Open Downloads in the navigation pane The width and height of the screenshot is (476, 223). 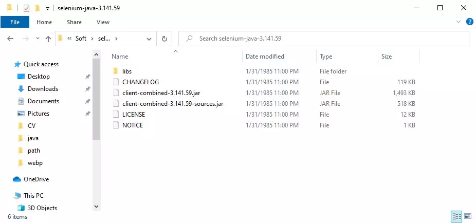(43, 89)
